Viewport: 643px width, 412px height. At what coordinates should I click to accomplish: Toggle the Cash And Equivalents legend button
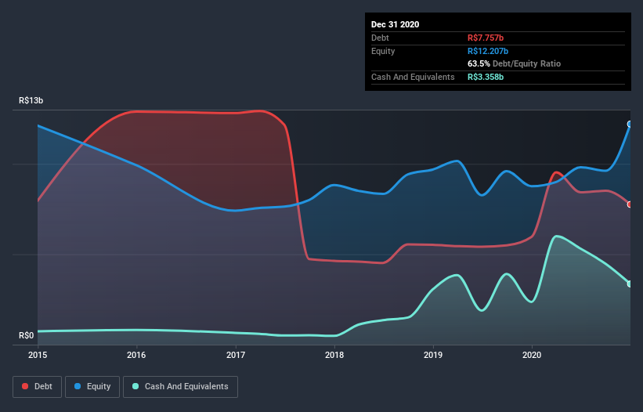tap(180, 387)
